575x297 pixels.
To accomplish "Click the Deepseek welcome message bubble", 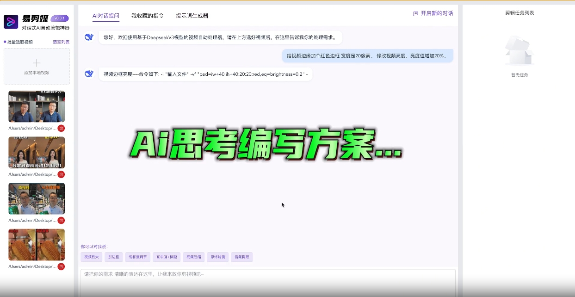I will 220,37.
